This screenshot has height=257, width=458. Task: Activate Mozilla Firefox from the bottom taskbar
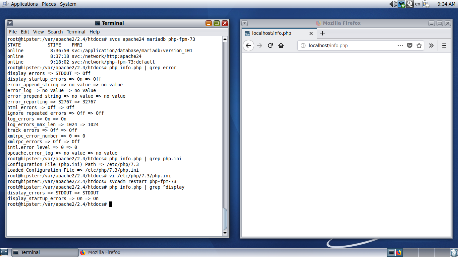(x=112, y=253)
